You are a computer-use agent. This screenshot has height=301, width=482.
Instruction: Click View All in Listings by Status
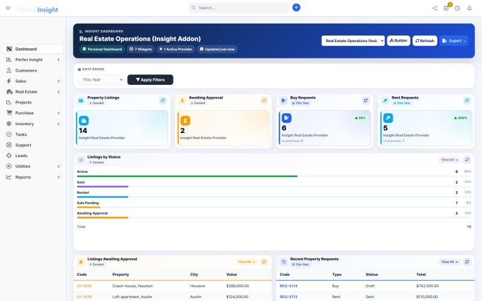tap(449, 160)
